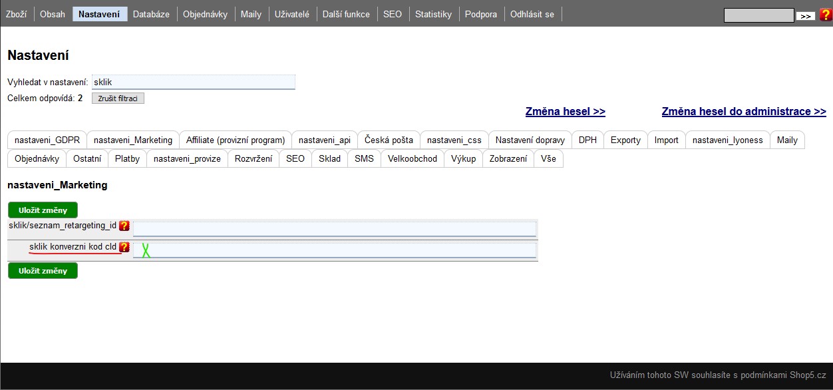Switch to the nastaveni_Marketing tab
This screenshot has width=833, height=390.
(x=133, y=140)
